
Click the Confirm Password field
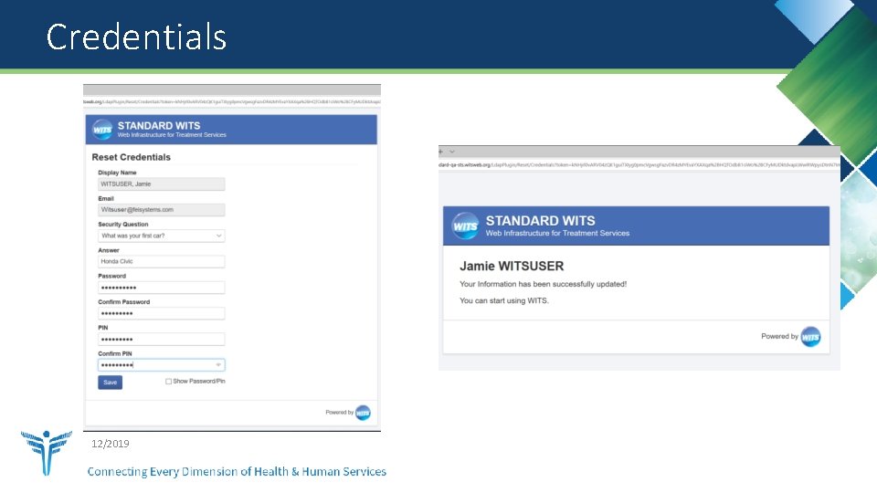coord(161,313)
